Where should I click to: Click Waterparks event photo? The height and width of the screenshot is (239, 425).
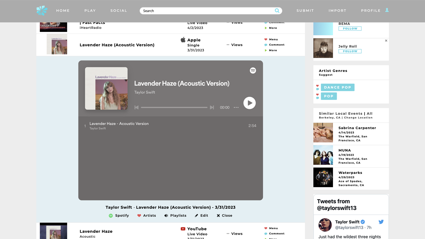(x=323, y=177)
